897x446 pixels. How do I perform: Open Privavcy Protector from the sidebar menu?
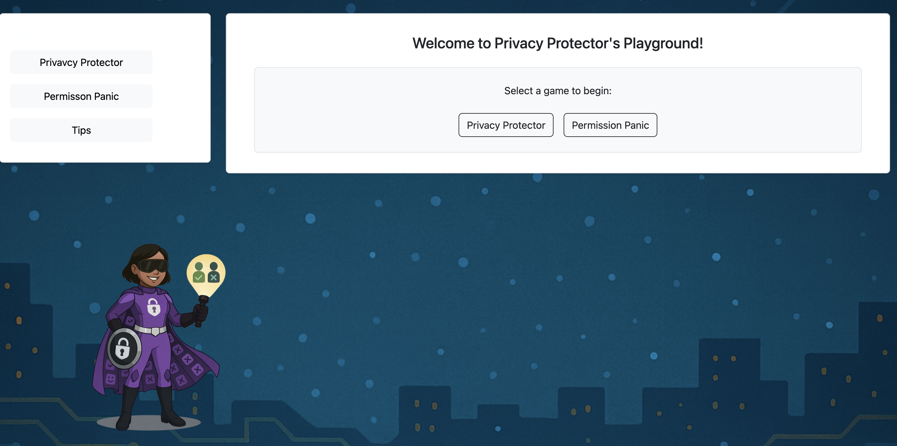[81, 62]
